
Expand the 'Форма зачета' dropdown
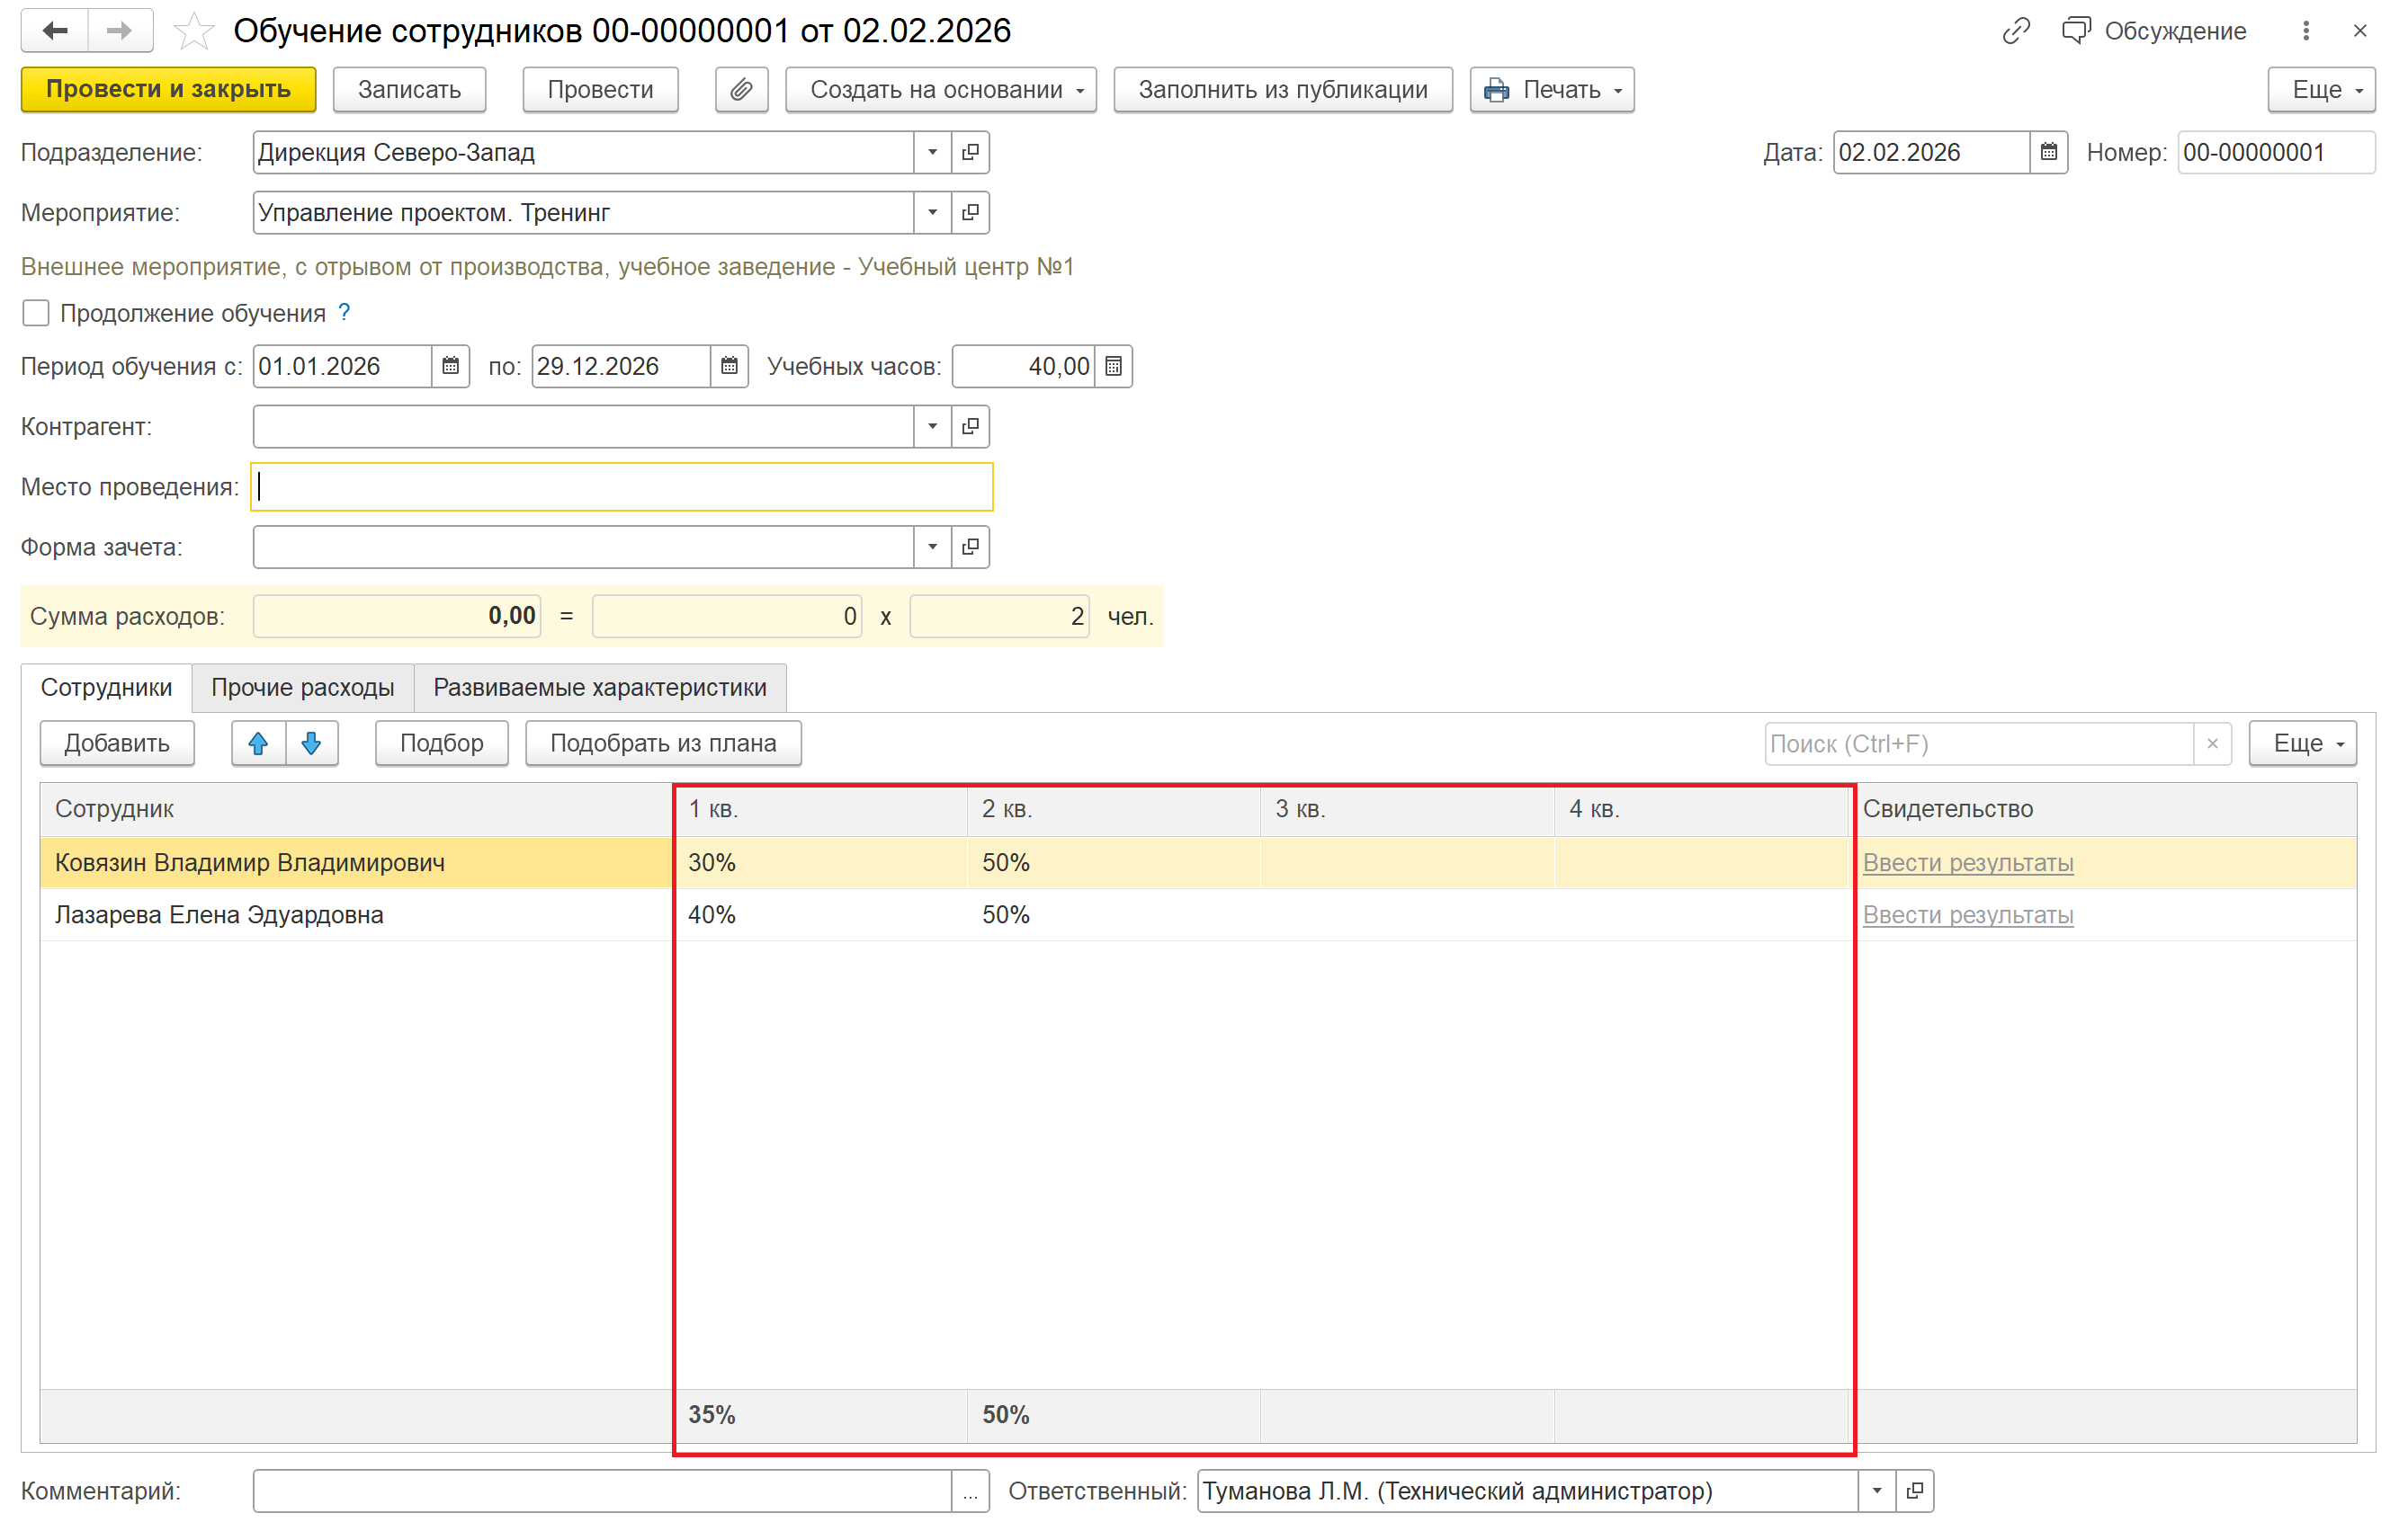(932, 547)
